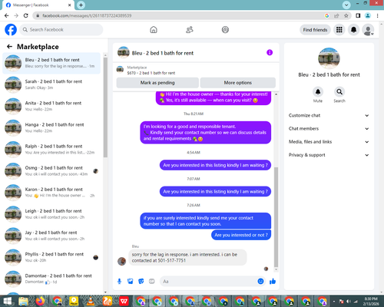
Task: Attach a photo file icon
Action: tap(131, 282)
